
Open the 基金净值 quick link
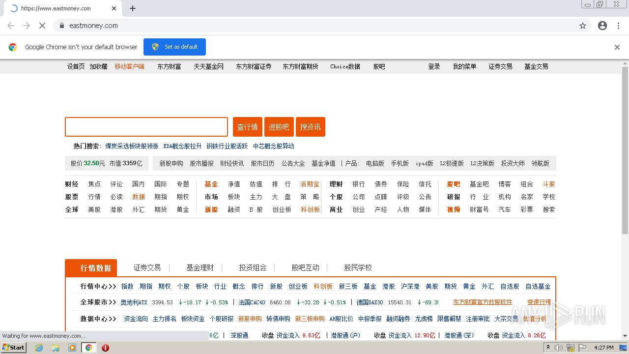click(x=323, y=163)
